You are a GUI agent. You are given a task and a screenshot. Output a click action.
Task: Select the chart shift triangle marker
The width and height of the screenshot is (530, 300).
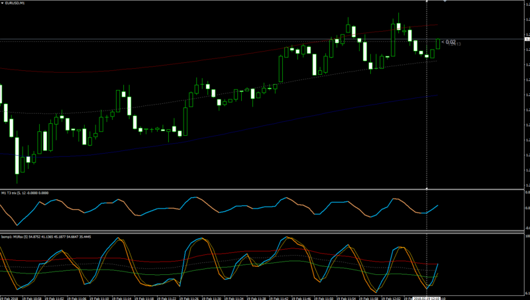(x=445, y=1)
